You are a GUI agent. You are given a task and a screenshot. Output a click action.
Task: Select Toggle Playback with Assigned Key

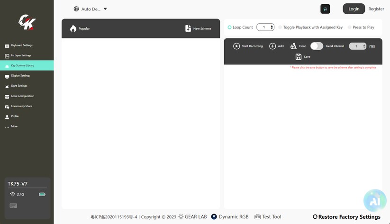(280, 27)
